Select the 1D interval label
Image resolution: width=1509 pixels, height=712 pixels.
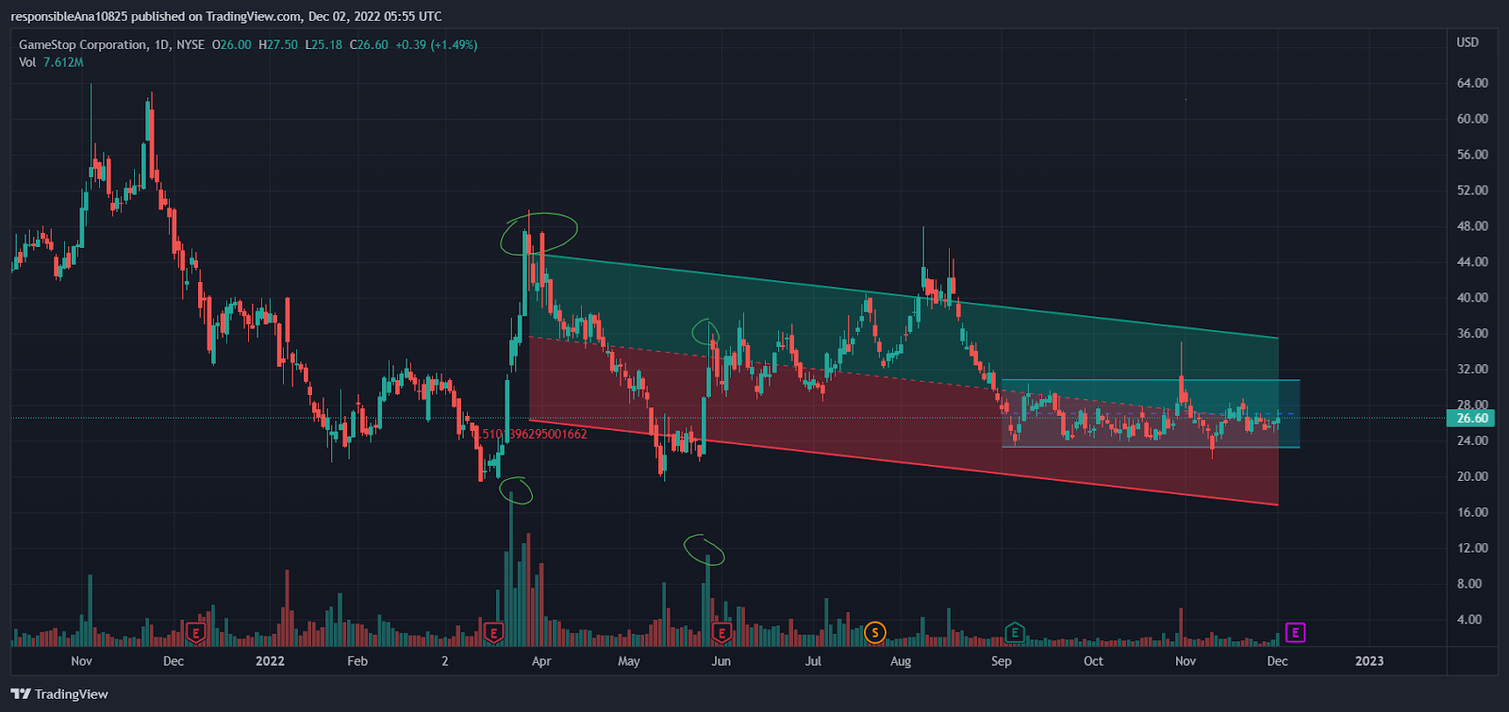162,44
